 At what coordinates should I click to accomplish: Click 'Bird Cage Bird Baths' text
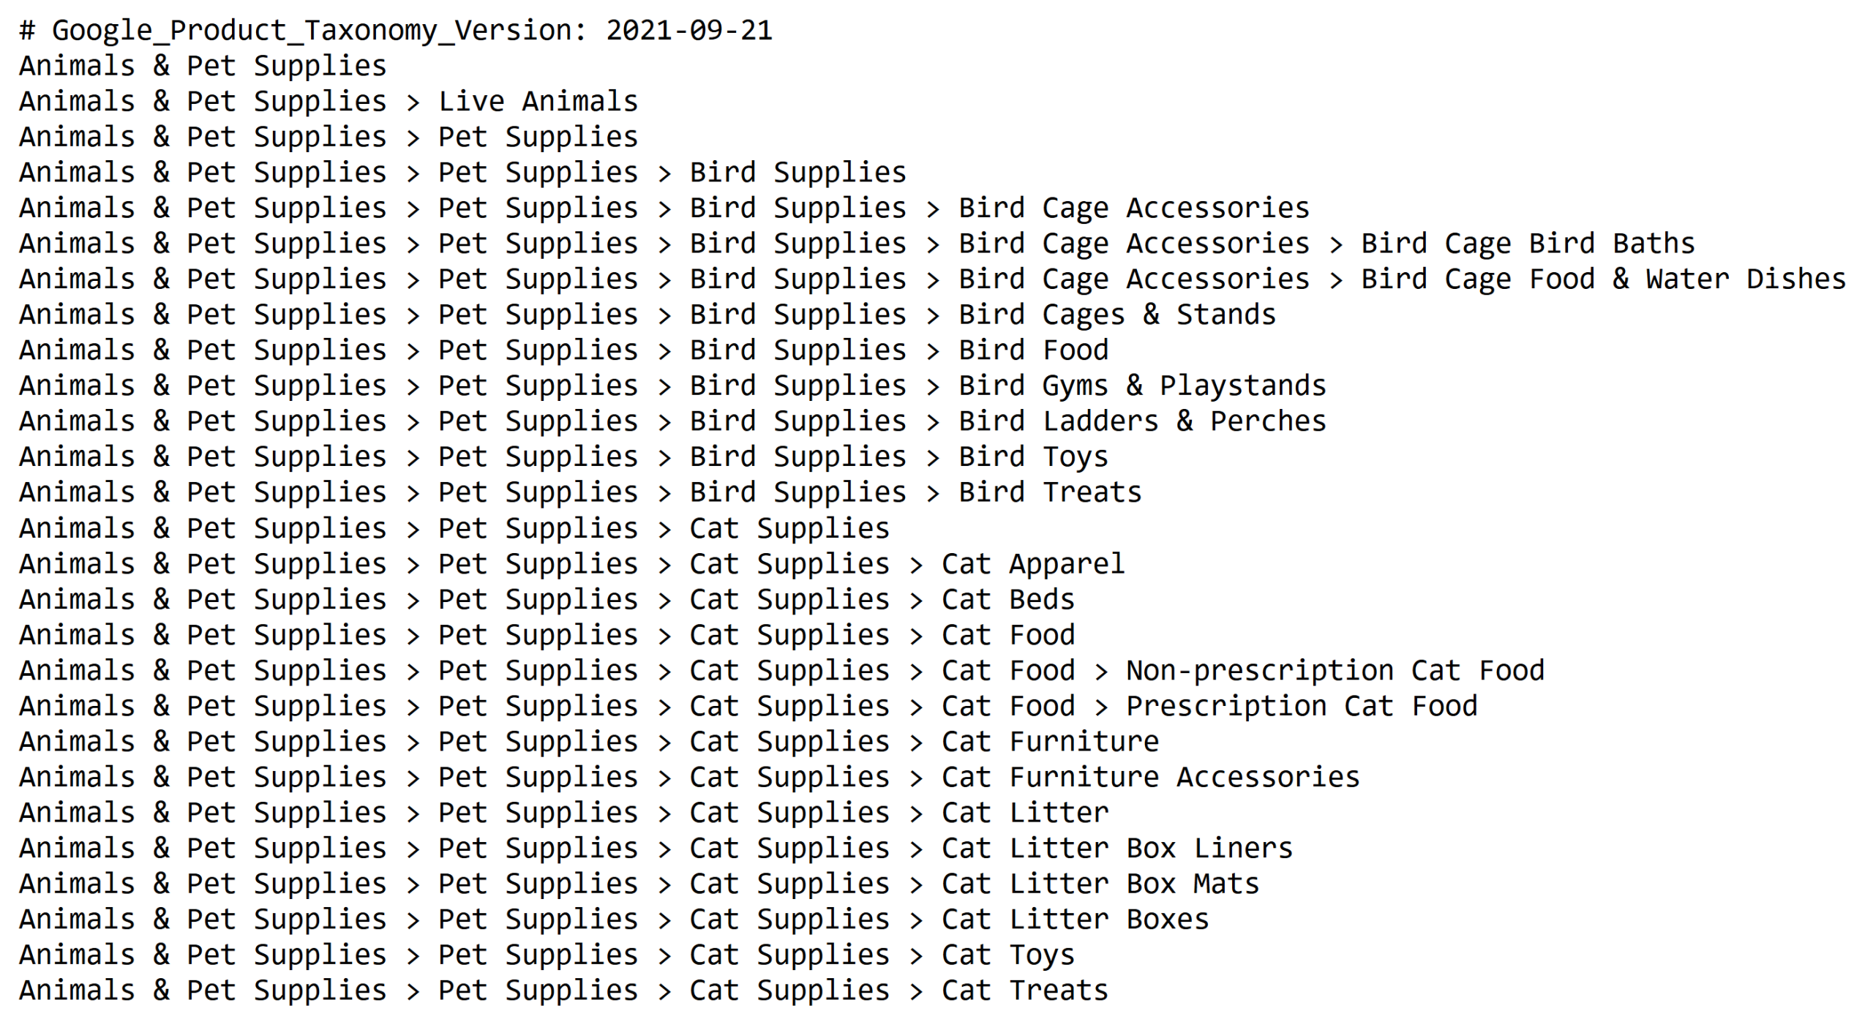click(x=1528, y=244)
